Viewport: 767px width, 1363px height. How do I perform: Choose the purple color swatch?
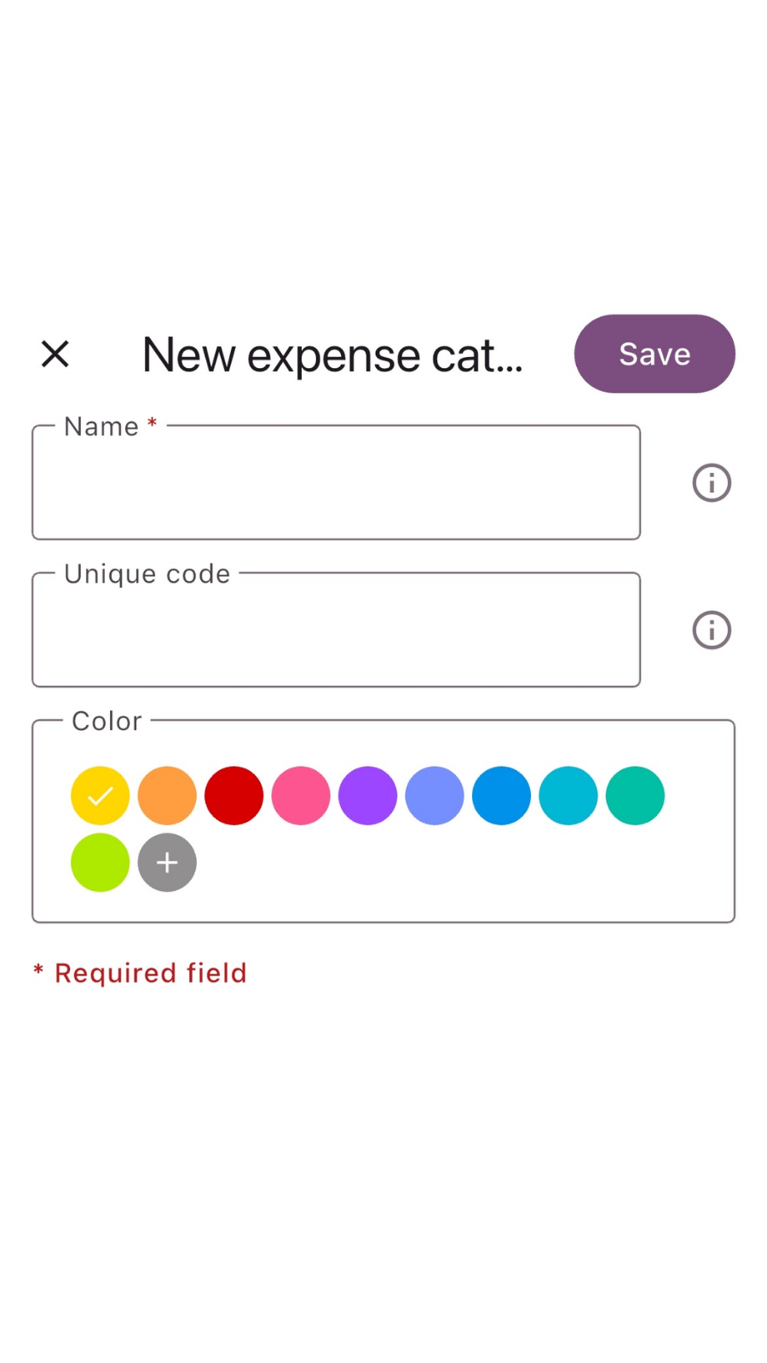pyautogui.click(x=367, y=796)
